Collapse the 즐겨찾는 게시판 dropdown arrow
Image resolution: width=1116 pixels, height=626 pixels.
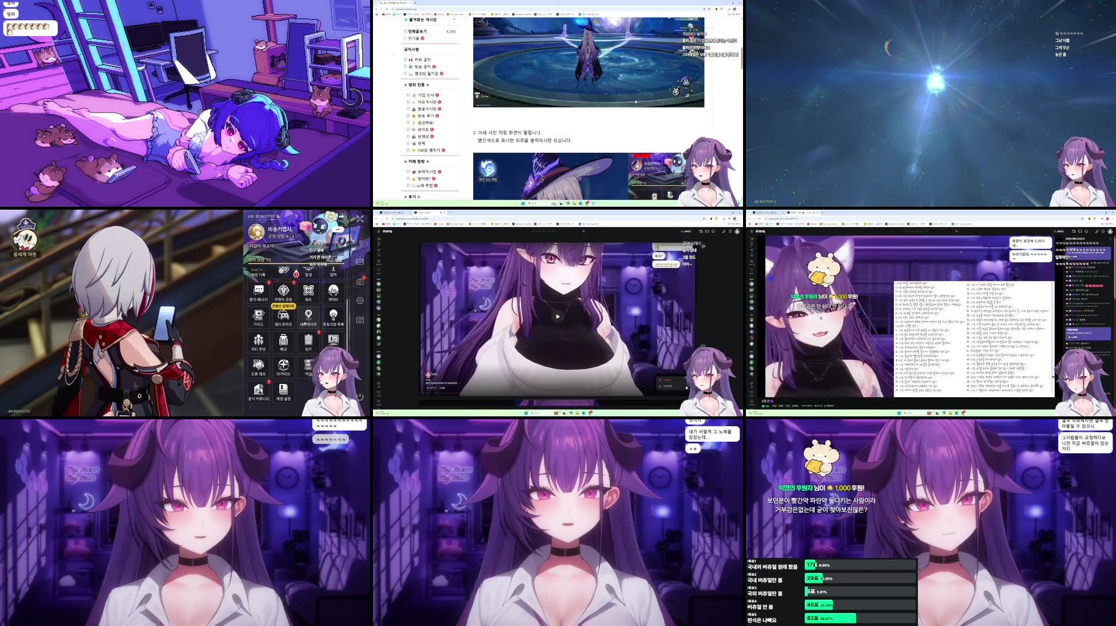pyautogui.click(x=454, y=20)
